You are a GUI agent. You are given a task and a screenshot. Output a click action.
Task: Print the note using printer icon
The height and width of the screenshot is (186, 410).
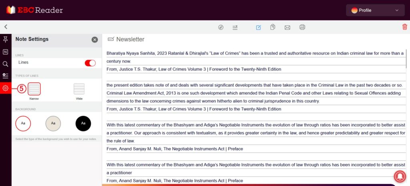pyautogui.click(x=302, y=27)
